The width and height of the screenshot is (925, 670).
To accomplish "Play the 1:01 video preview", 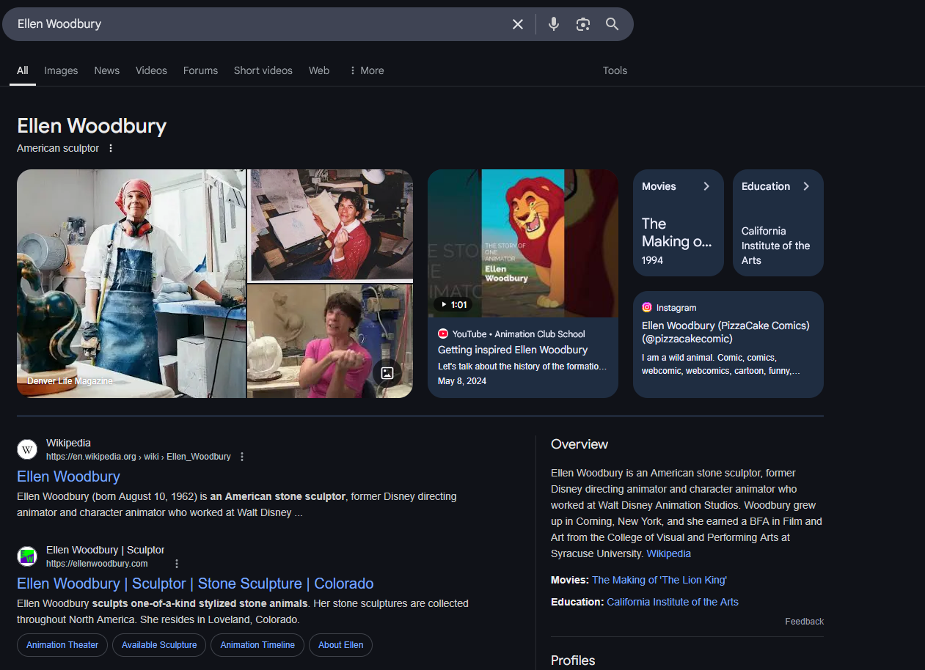I will pos(453,304).
